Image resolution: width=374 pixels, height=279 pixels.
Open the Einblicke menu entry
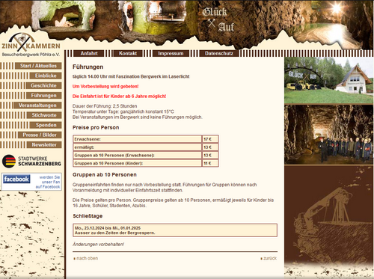coord(46,76)
